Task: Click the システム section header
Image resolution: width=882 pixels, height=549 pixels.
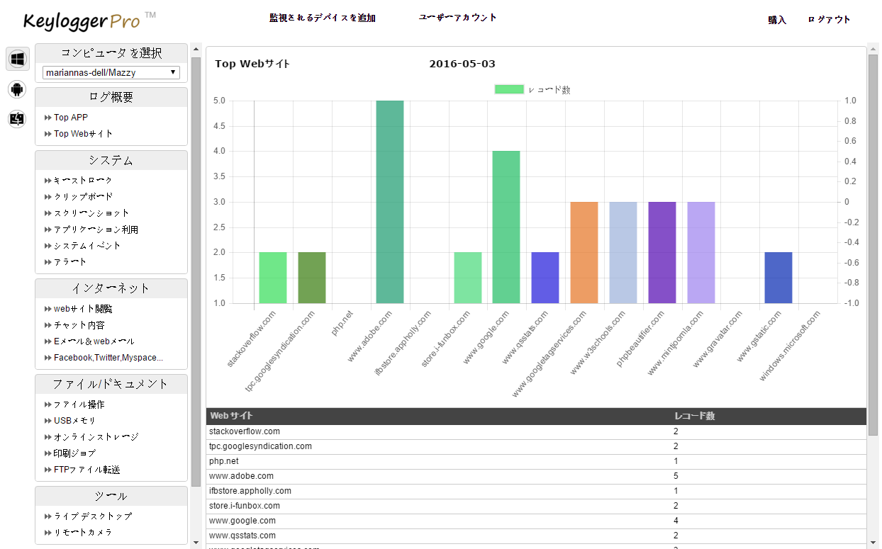Action: click(111, 161)
